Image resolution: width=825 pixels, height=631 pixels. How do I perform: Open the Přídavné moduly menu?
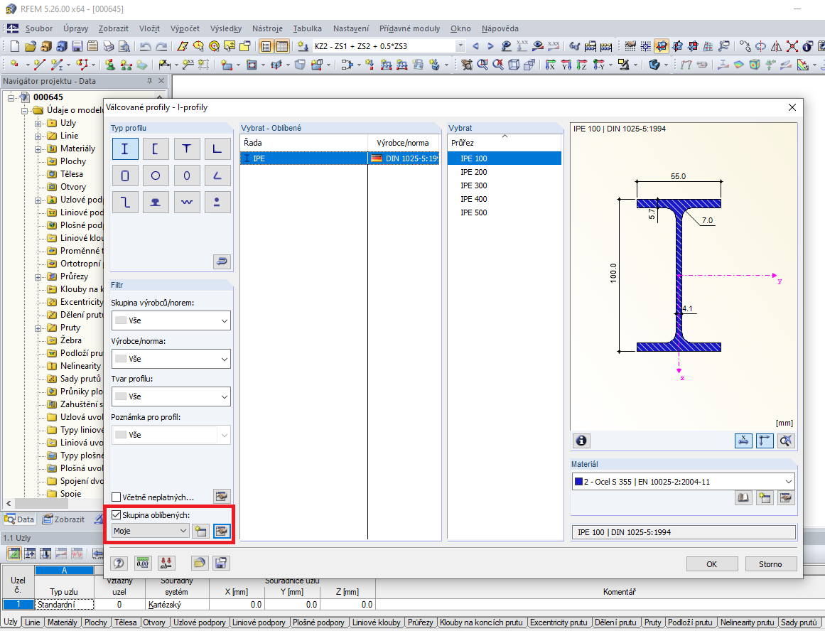point(409,28)
